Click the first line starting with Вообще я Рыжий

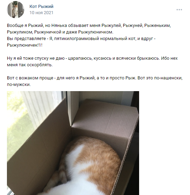(89, 26)
